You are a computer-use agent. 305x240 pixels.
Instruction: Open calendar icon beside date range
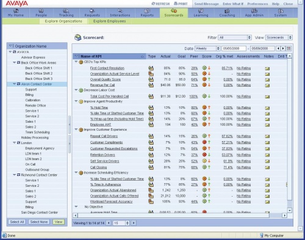click(x=289, y=48)
